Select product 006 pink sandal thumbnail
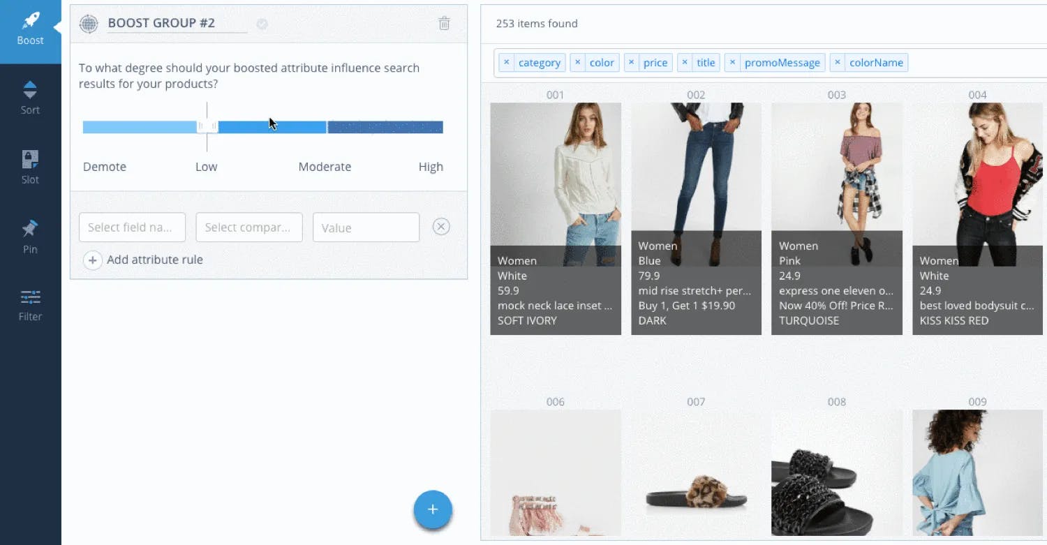Screen dimensions: 1047x545 (x=556, y=472)
